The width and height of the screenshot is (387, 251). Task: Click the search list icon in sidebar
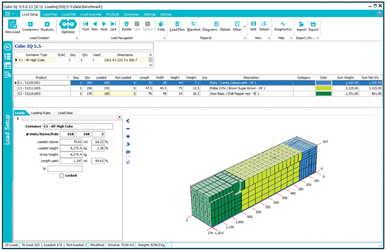click(x=8, y=75)
